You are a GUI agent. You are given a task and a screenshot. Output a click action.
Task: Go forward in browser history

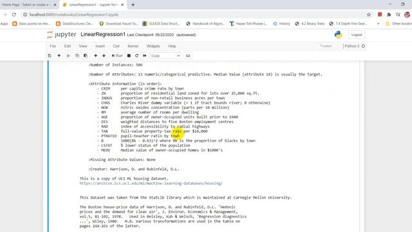(5, 15)
